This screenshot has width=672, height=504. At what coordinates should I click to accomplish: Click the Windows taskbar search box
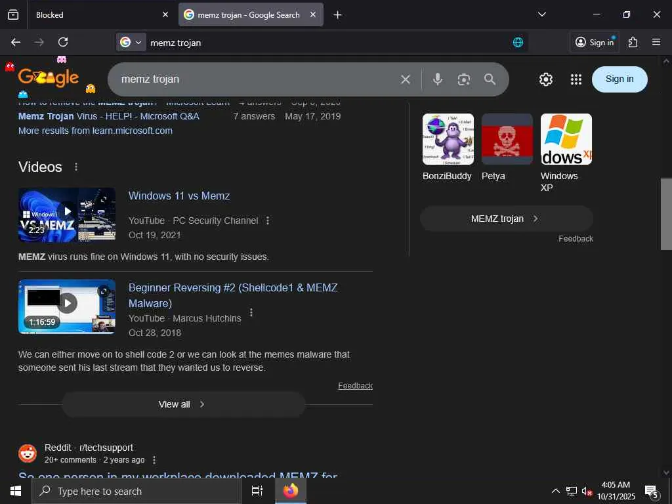[136, 491]
